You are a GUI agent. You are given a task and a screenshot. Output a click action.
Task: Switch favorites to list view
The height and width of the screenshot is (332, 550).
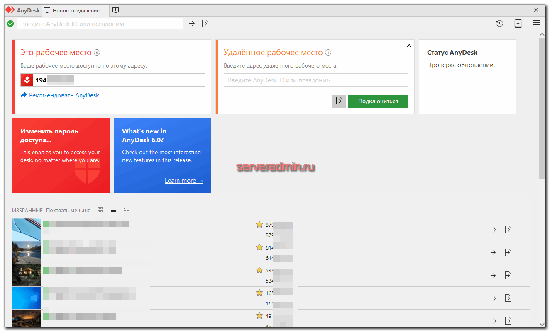point(113,210)
